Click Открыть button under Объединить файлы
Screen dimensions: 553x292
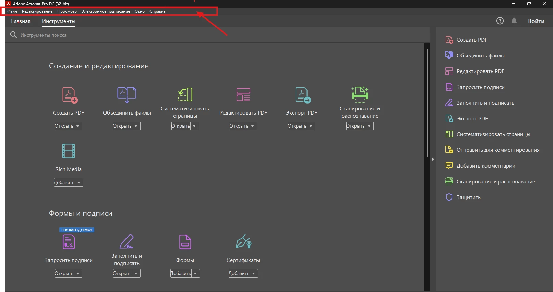click(x=123, y=126)
